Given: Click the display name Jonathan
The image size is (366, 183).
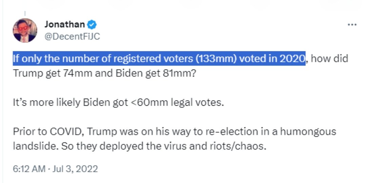Looking at the screenshot, I should pyautogui.click(x=64, y=25).
